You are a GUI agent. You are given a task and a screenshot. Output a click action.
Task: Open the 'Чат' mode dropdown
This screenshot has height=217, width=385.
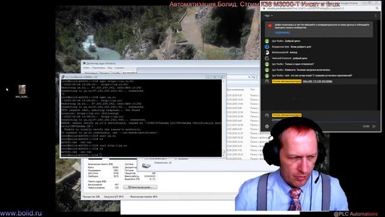[268, 16]
